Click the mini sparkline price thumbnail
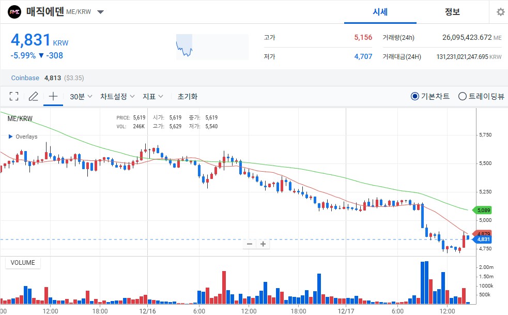Screen dimensions: 508x315 [x=212, y=47]
